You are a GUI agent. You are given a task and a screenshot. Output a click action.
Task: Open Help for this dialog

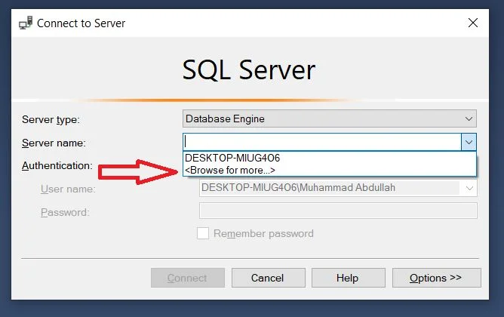tap(347, 278)
